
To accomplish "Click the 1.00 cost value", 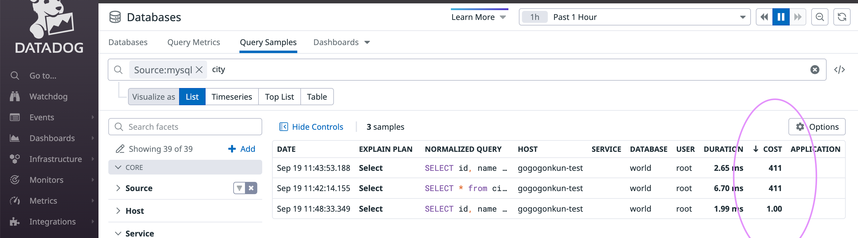I will (774, 209).
